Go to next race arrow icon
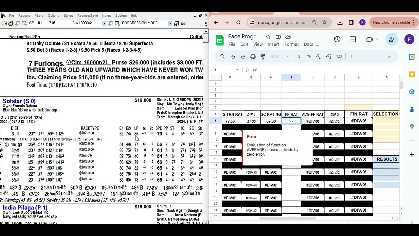This screenshot has height=236, width=419. [x=24, y=23]
